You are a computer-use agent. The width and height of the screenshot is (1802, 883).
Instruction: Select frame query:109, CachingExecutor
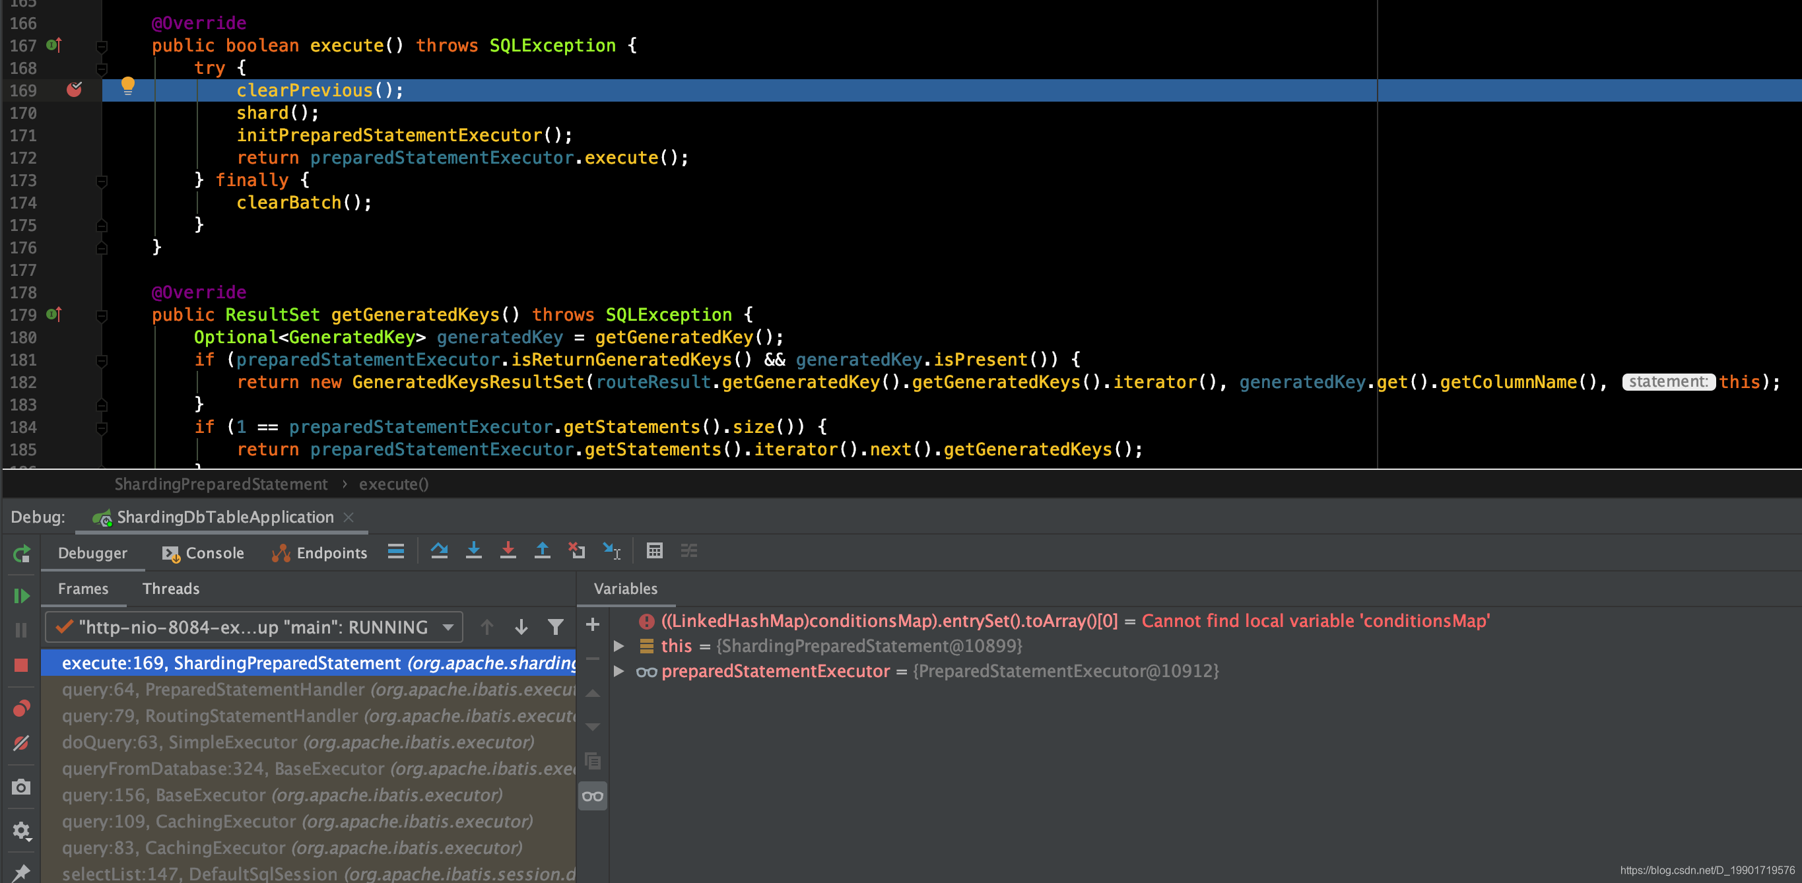tap(308, 822)
